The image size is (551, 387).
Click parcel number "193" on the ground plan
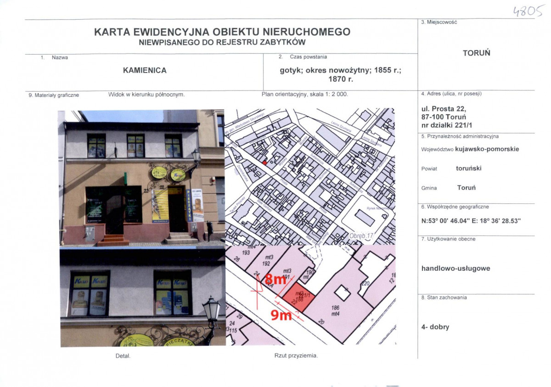pos(246,253)
